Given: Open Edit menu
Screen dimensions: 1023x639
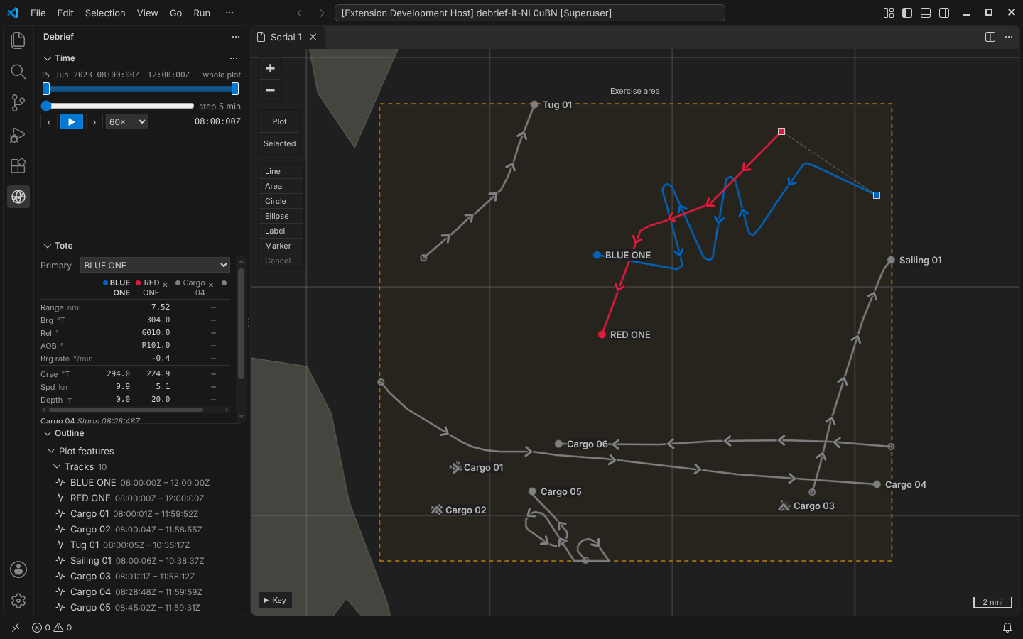Looking at the screenshot, I should [65, 13].
